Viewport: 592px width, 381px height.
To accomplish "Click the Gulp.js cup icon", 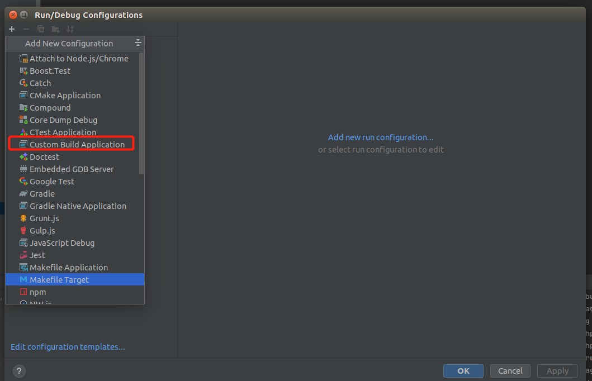I will [23, 231].
